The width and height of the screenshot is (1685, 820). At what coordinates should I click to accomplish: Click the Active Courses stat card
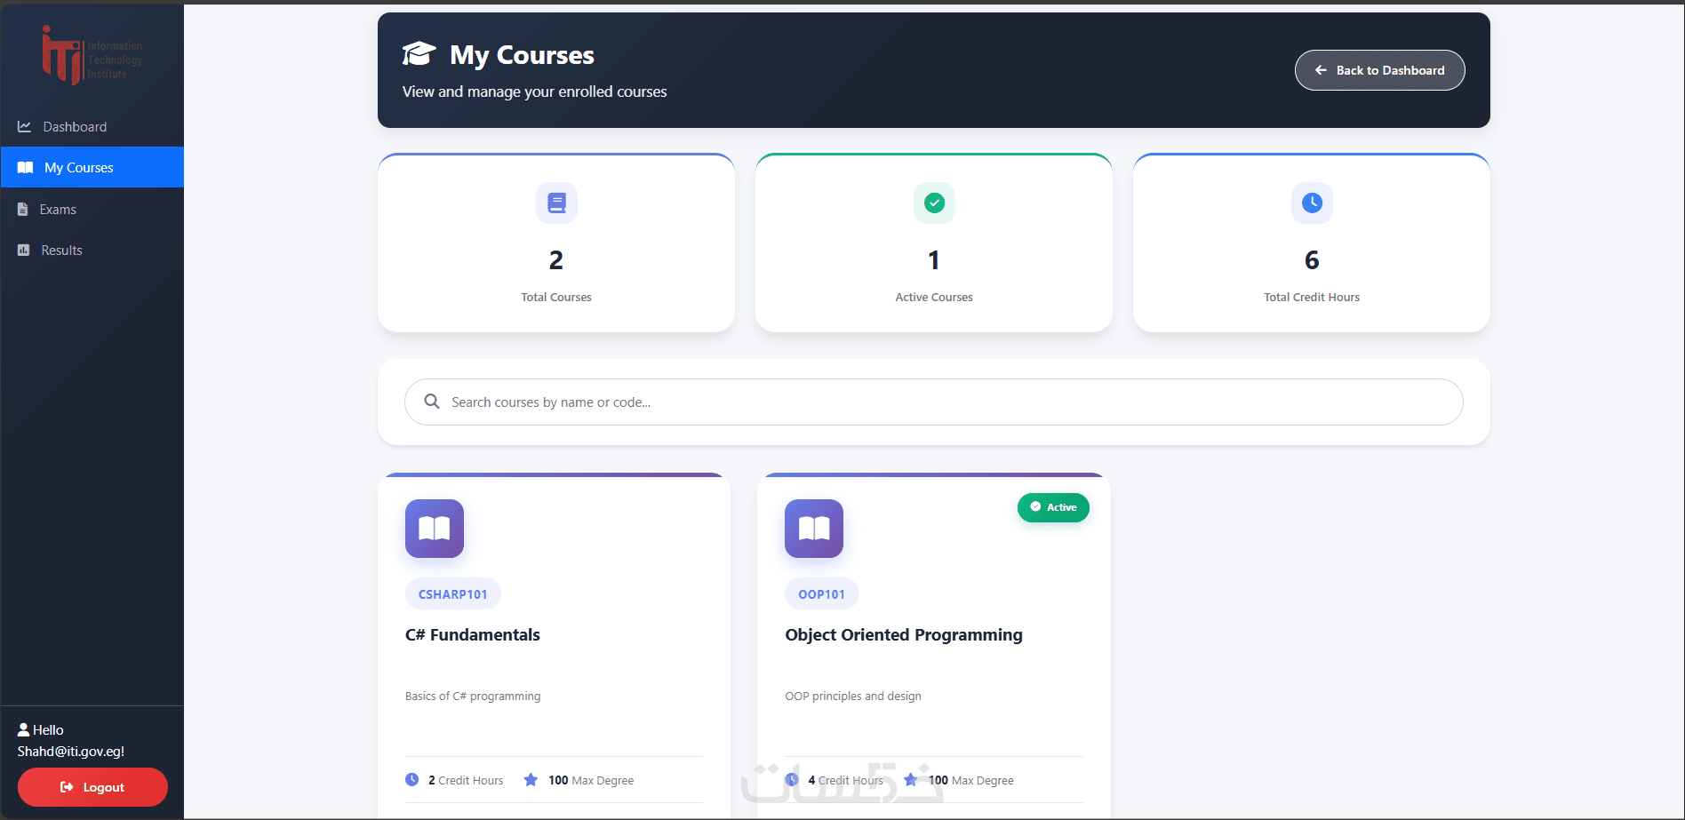(934, 243)
